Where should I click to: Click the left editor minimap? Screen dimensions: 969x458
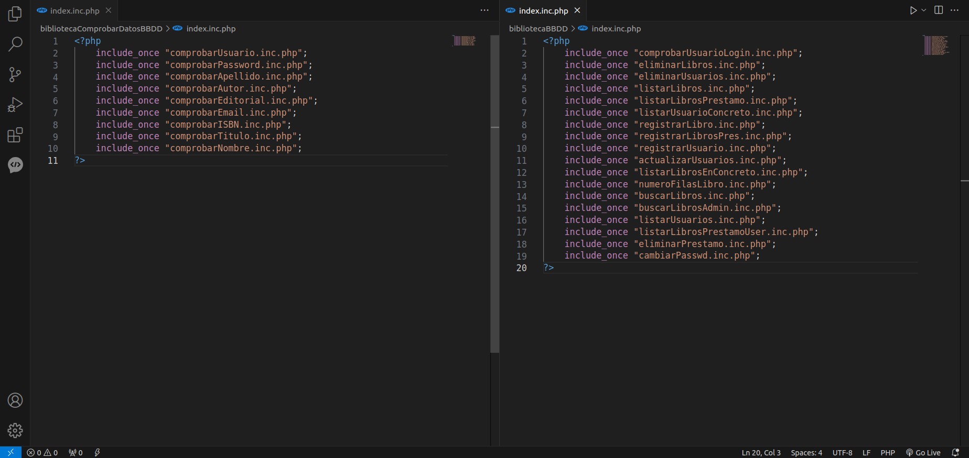(464, 41)
